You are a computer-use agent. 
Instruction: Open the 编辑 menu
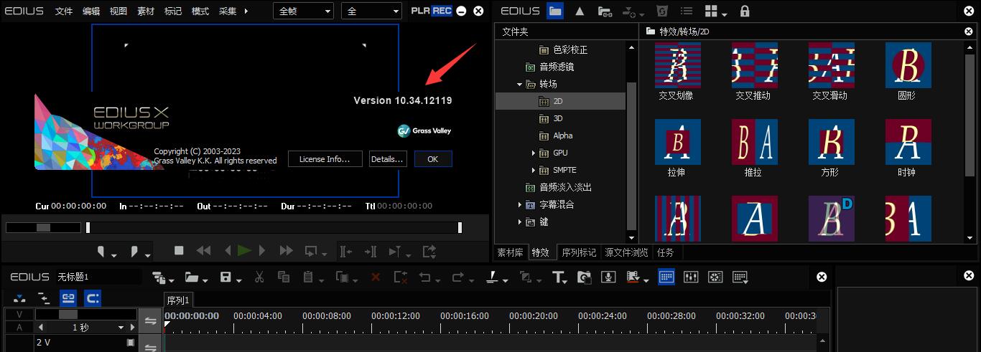tap(91, 11)
